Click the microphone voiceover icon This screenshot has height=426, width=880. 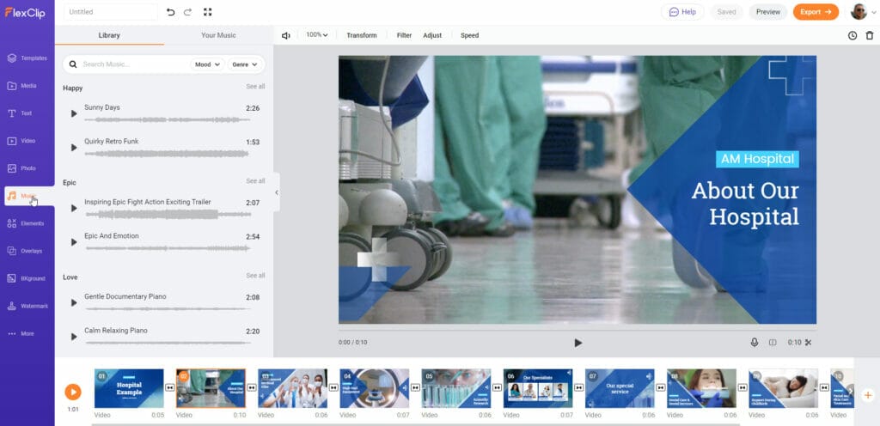coord(755,343)
